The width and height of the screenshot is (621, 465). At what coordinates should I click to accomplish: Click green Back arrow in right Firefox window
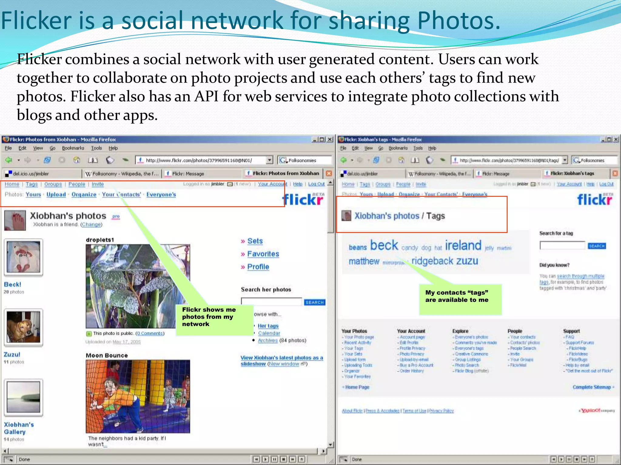(x=344, y=160)
